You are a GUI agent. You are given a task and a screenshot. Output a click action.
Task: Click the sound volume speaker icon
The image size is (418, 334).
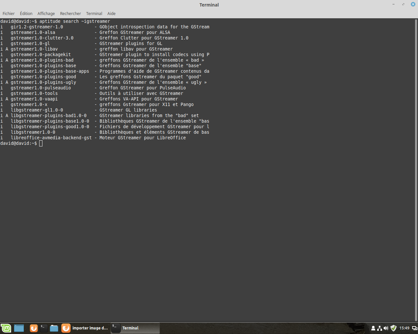point(386,328)
